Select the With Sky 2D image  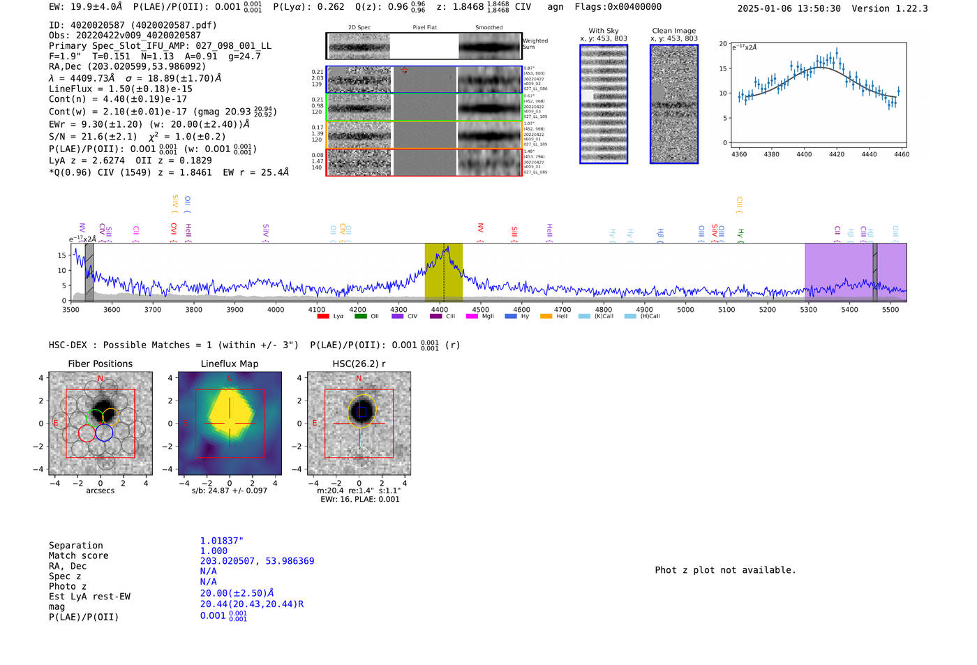pyautogui.click(x=604, y=104)
